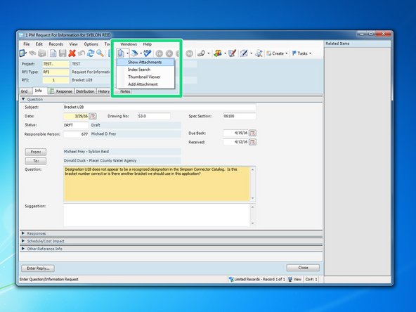Save the record using the floppy disk icon

point(63,53)
